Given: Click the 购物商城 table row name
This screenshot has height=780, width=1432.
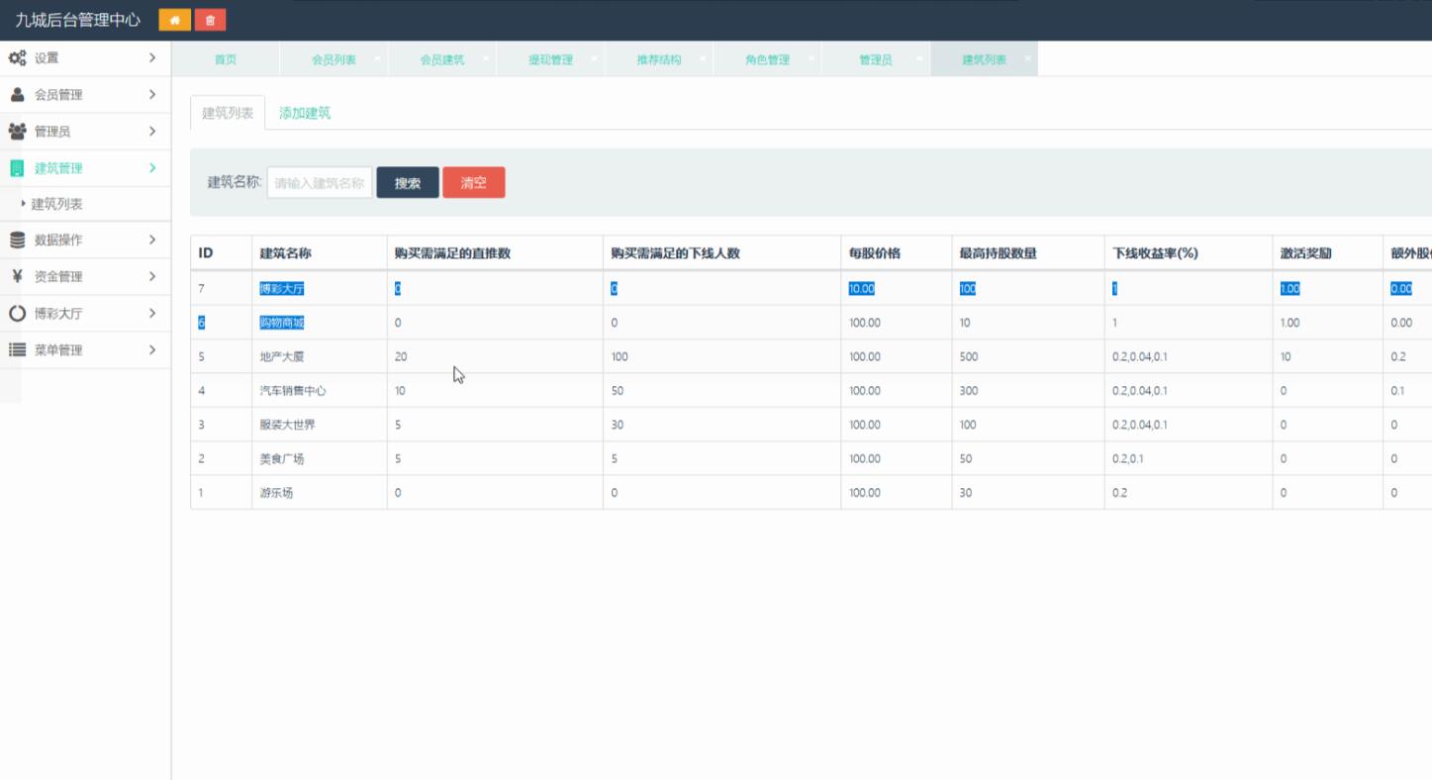Looking at the screenshot, I should (x=282, y=323).
